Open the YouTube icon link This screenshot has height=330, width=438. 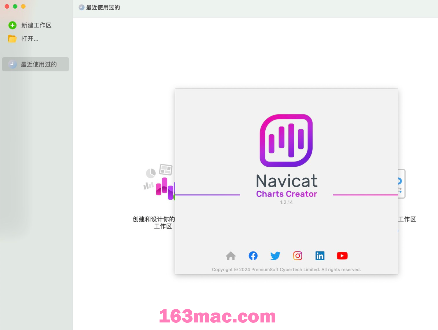pyautogui.click(x=342, y=256)
